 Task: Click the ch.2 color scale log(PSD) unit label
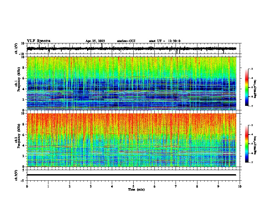point(255,145)
